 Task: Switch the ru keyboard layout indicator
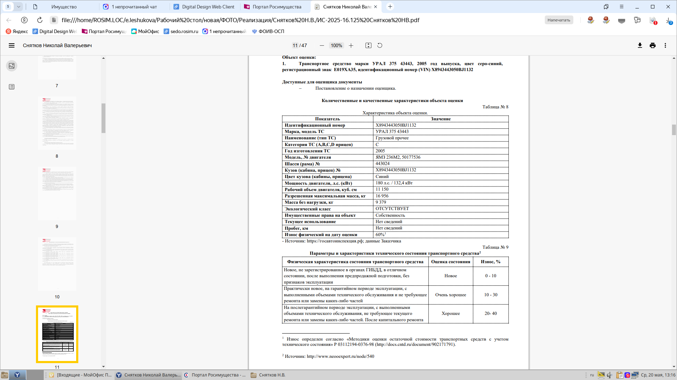click(x=592, y=375)
